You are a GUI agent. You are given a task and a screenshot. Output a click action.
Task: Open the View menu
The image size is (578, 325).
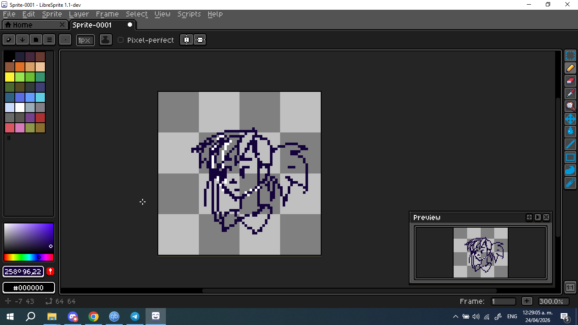(x=162, y=14)
